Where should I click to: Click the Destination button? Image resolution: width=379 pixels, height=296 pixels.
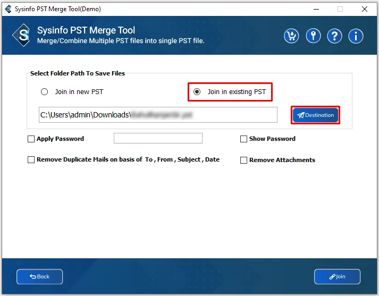pos(315,115)
